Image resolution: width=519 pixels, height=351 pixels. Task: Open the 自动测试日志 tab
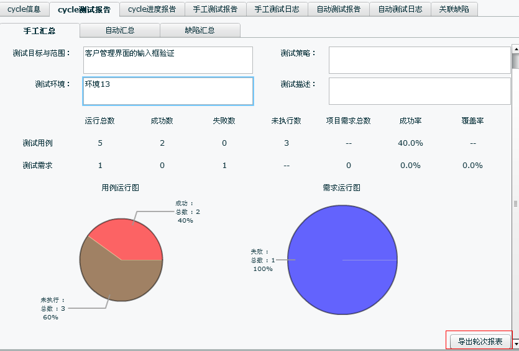(x=400, y=9)
